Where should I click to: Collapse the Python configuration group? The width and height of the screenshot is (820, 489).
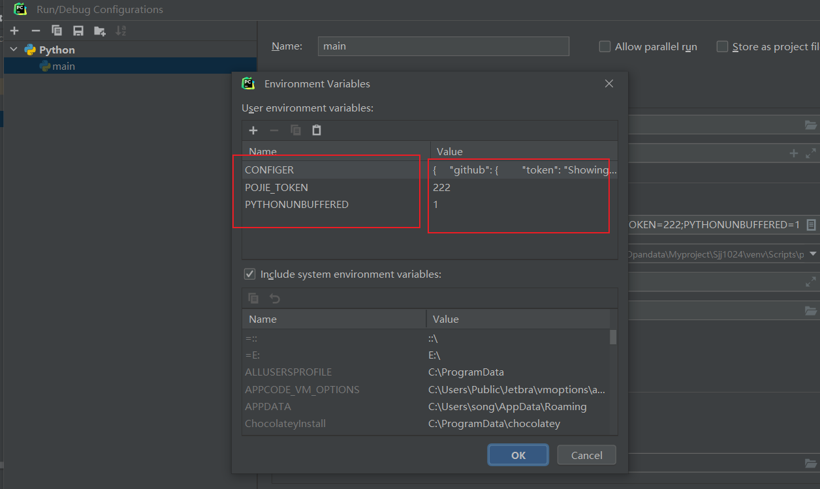coord(13,49)
